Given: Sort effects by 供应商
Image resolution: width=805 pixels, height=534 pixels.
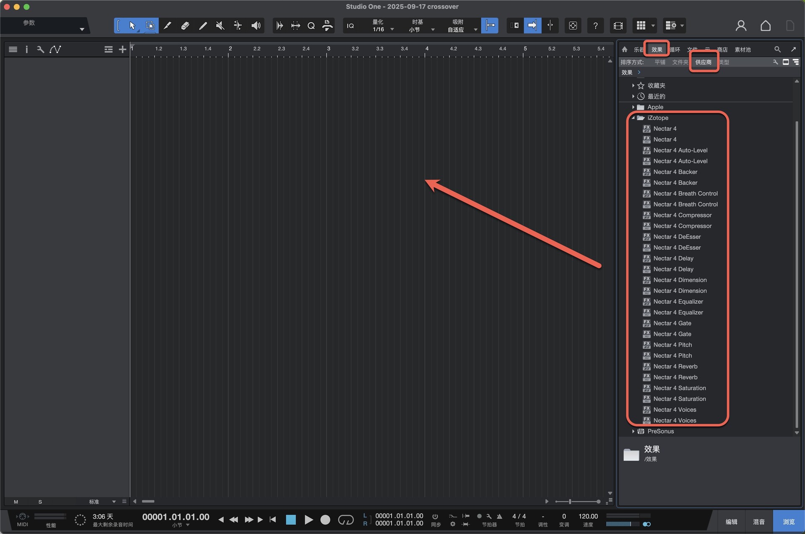Looking at the screenshot, I should click(703, 62).
